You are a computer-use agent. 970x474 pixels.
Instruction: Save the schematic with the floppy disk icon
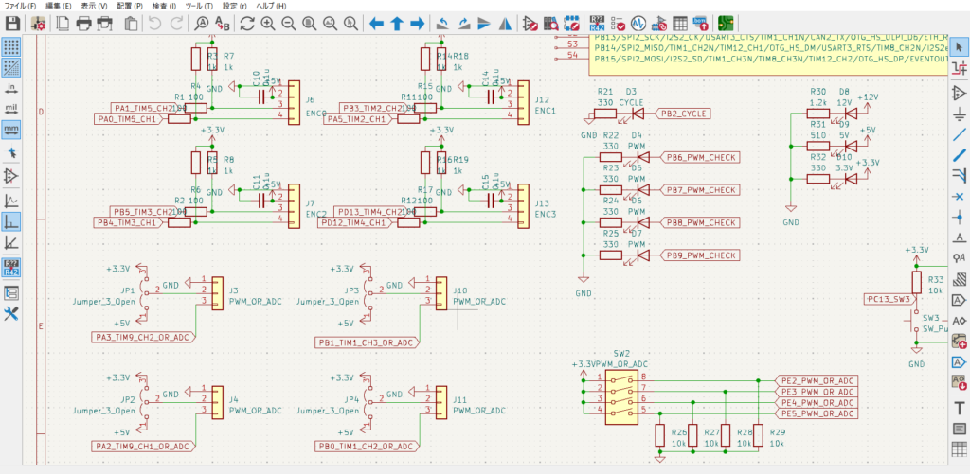click(x=13, y=23)
